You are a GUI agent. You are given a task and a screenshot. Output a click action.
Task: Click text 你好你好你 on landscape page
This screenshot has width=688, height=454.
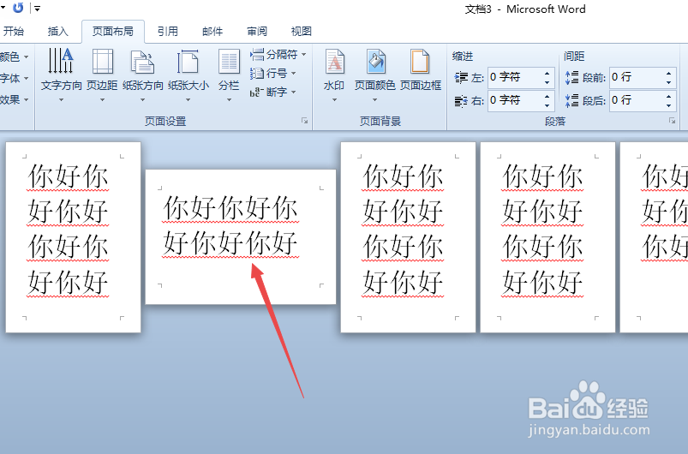(230, 207)
